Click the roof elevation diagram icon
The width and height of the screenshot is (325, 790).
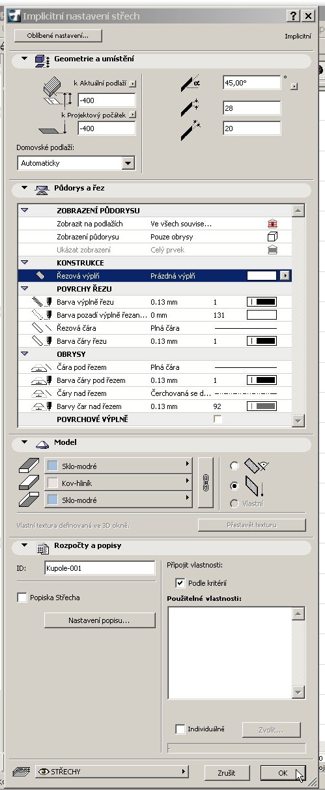tap(53, 91)
